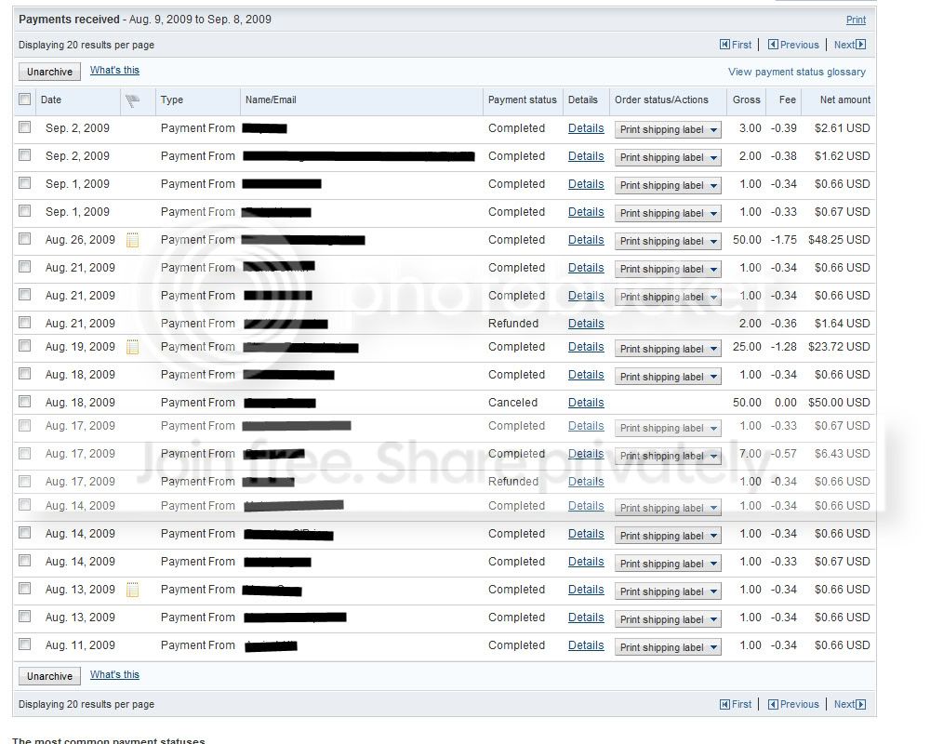Tick the checkbox for the Aug. 21 Refunded payment
This screenshot has width=930, height=744.
(24, 322)
